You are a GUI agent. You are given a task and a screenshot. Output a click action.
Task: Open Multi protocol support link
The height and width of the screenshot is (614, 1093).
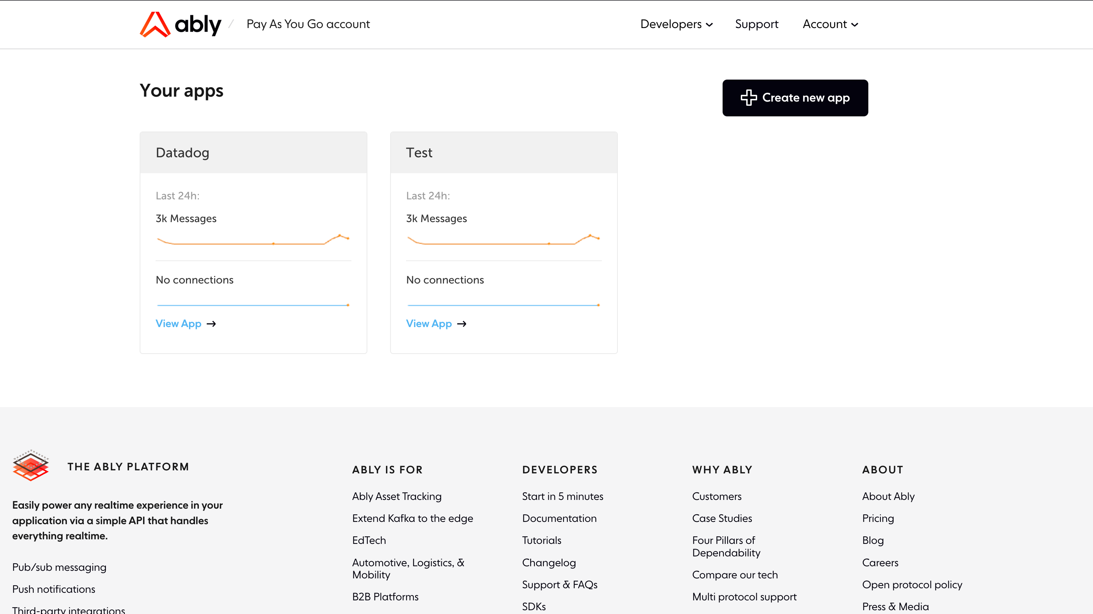point(744,597)
